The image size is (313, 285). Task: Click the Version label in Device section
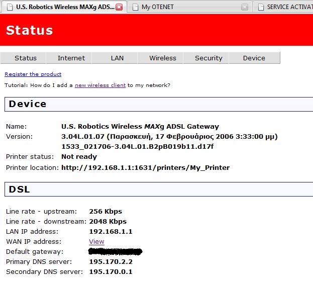(19, 137)
